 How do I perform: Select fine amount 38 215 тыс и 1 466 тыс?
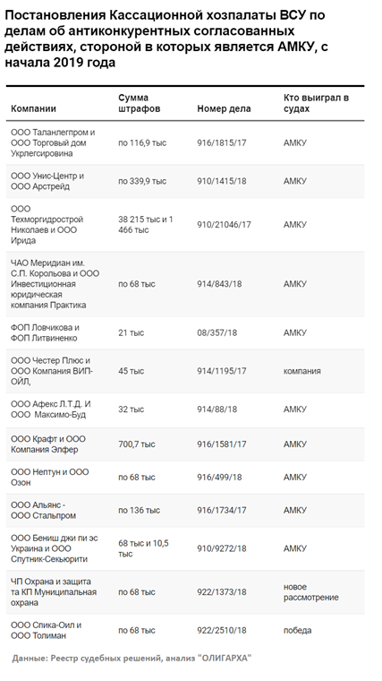click(x=146, y=225)
